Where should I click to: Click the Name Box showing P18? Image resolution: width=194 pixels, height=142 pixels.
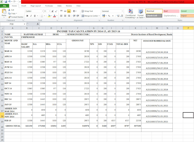(x=12, y=24)
